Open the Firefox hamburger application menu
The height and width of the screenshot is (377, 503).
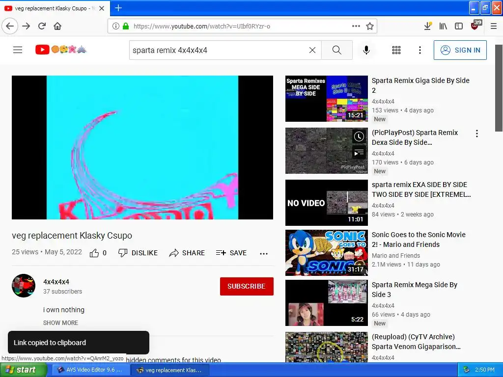[x=494, y=26]
